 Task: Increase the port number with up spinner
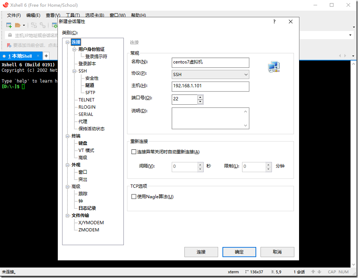[200, 97]
